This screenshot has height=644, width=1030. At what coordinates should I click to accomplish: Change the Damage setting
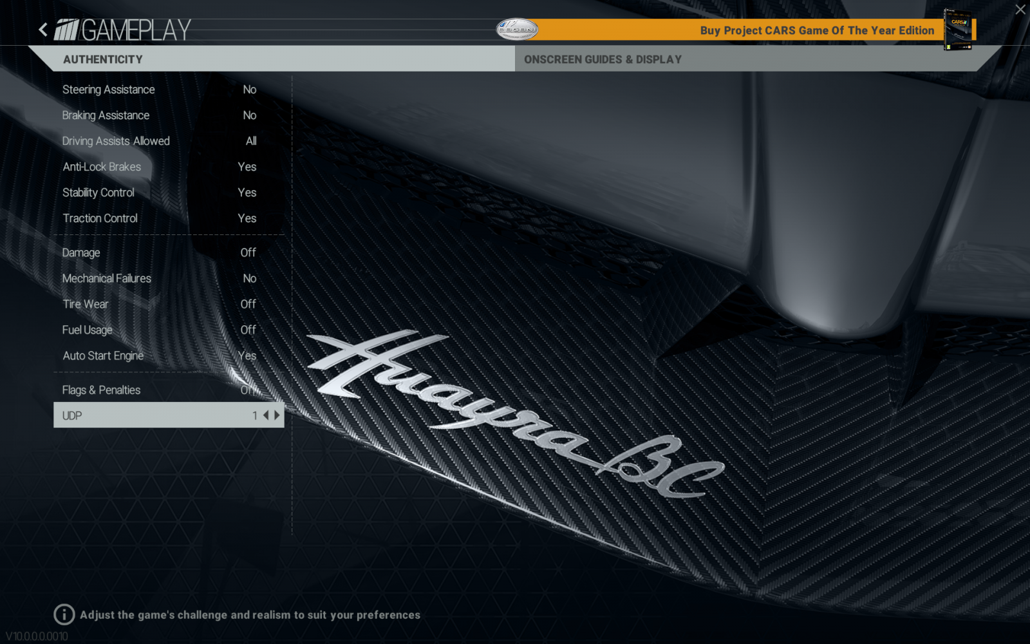pos(169,252)
